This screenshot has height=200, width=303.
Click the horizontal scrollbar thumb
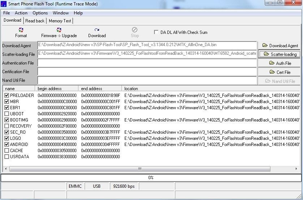coord(140,169)
